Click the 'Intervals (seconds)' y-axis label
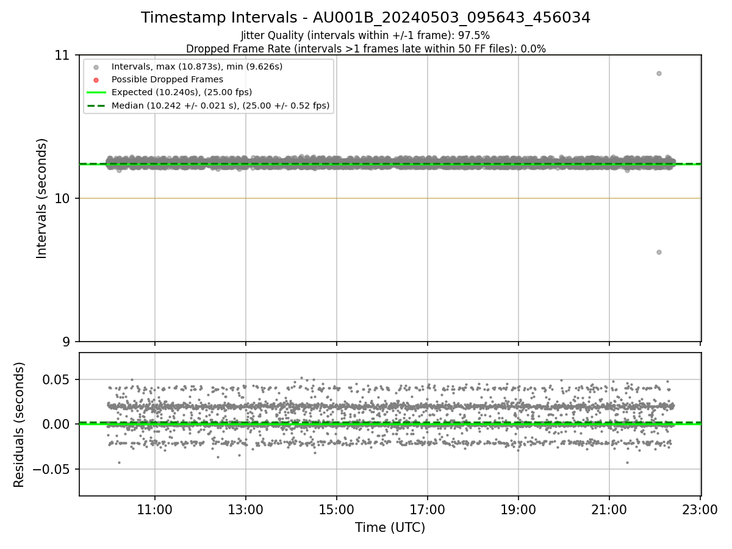Image resolution: width=732 pixels, height=549 pixels. click(x=41, y=198)
